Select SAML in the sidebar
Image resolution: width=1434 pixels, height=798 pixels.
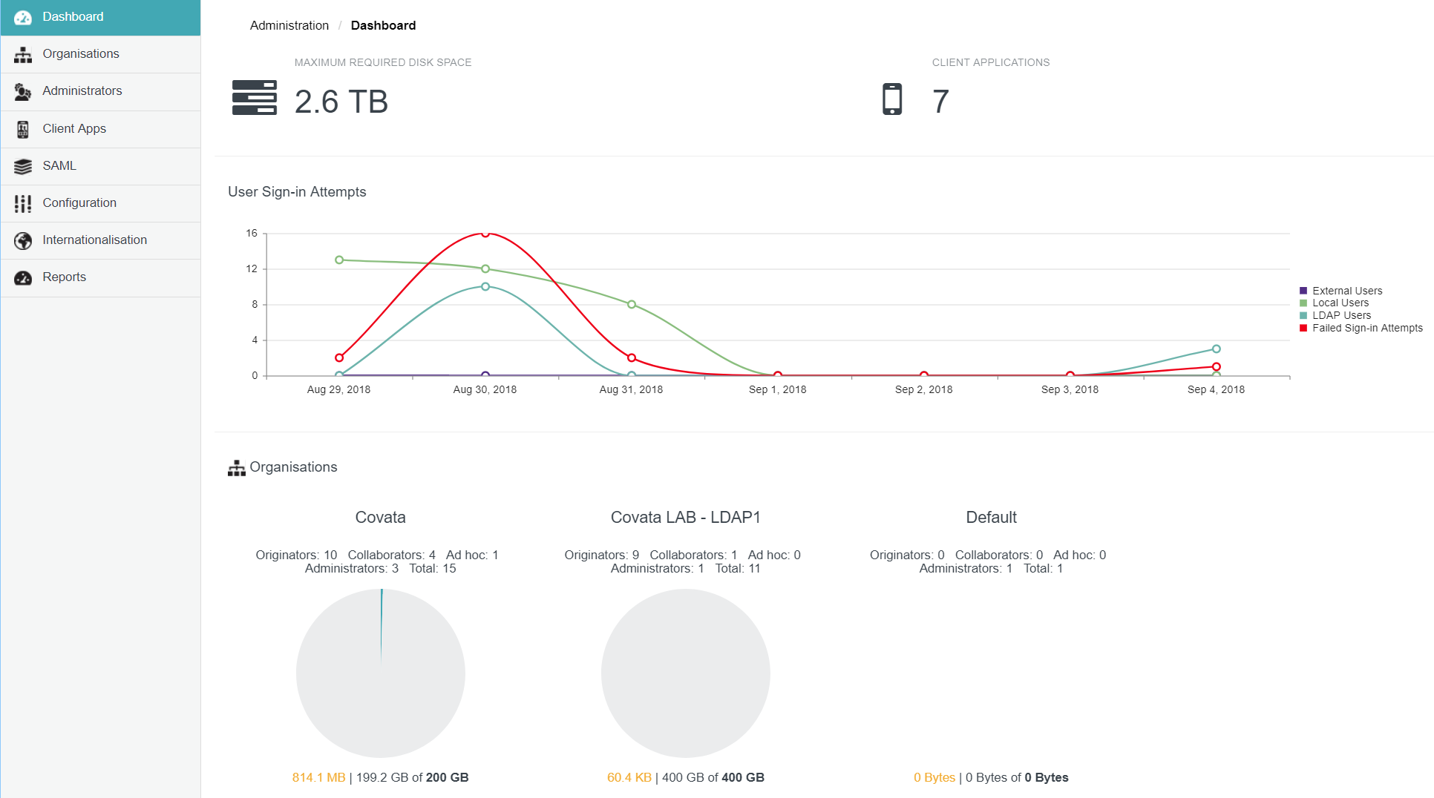[x=100, y=166]
